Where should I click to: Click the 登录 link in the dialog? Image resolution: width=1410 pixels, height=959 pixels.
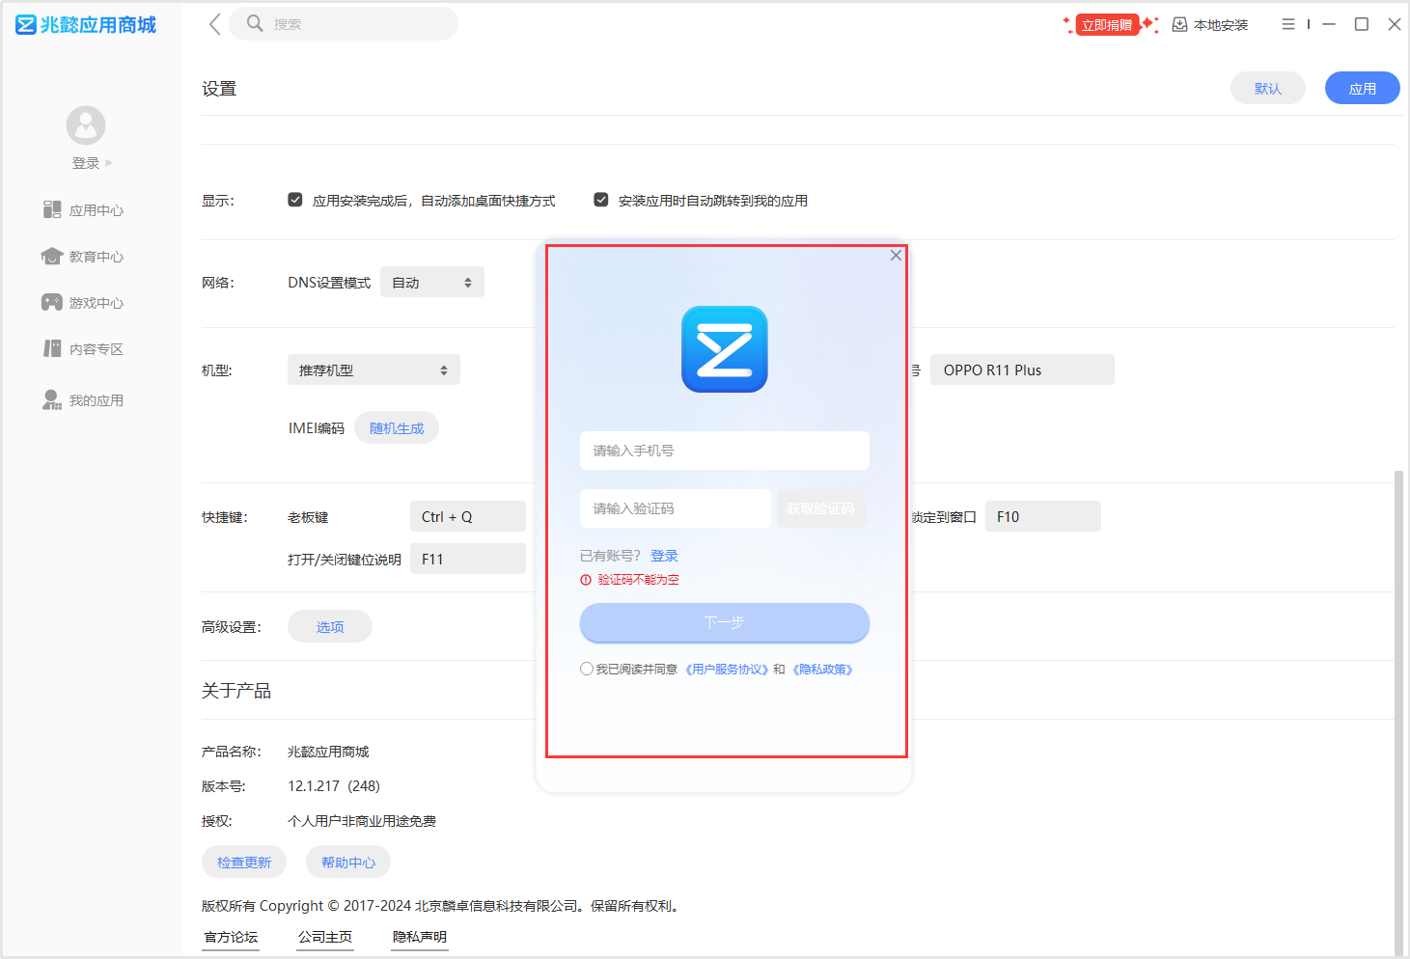coord(664,556)
